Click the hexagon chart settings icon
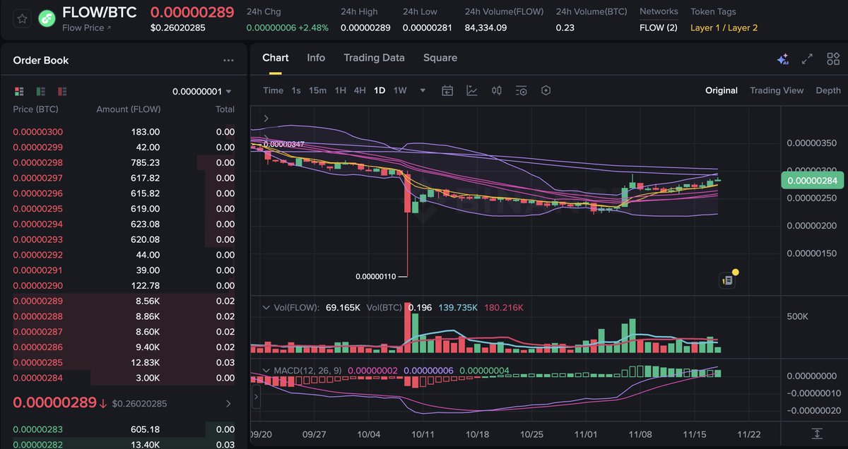 (546, 90)
